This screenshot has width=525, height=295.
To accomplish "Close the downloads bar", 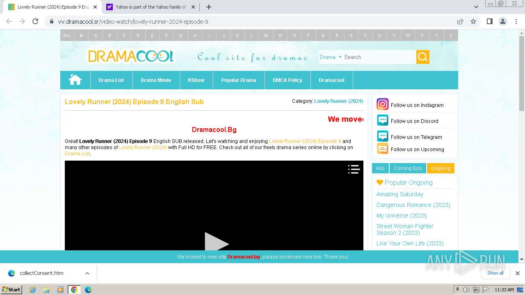I will tap(518, 273).
